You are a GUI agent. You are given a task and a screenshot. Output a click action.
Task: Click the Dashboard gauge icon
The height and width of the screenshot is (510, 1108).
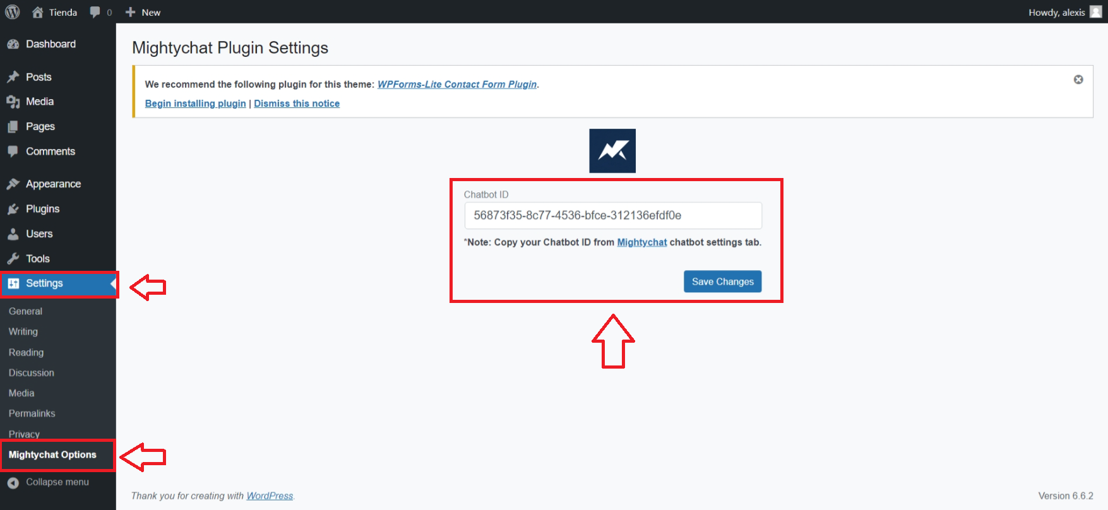(x=13, y=44)
